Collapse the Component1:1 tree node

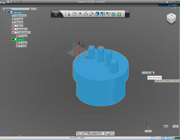[x=10, y=33]
